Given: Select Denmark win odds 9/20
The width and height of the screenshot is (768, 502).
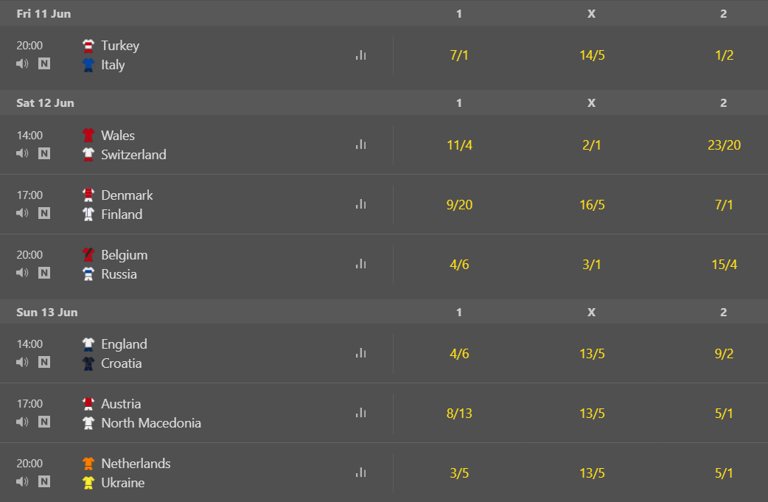Looking at the screenshot, I should tap(458, 205).
